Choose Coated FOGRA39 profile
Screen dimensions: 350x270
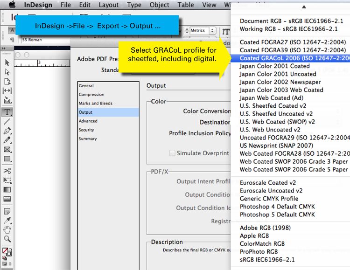pos(290,50)
